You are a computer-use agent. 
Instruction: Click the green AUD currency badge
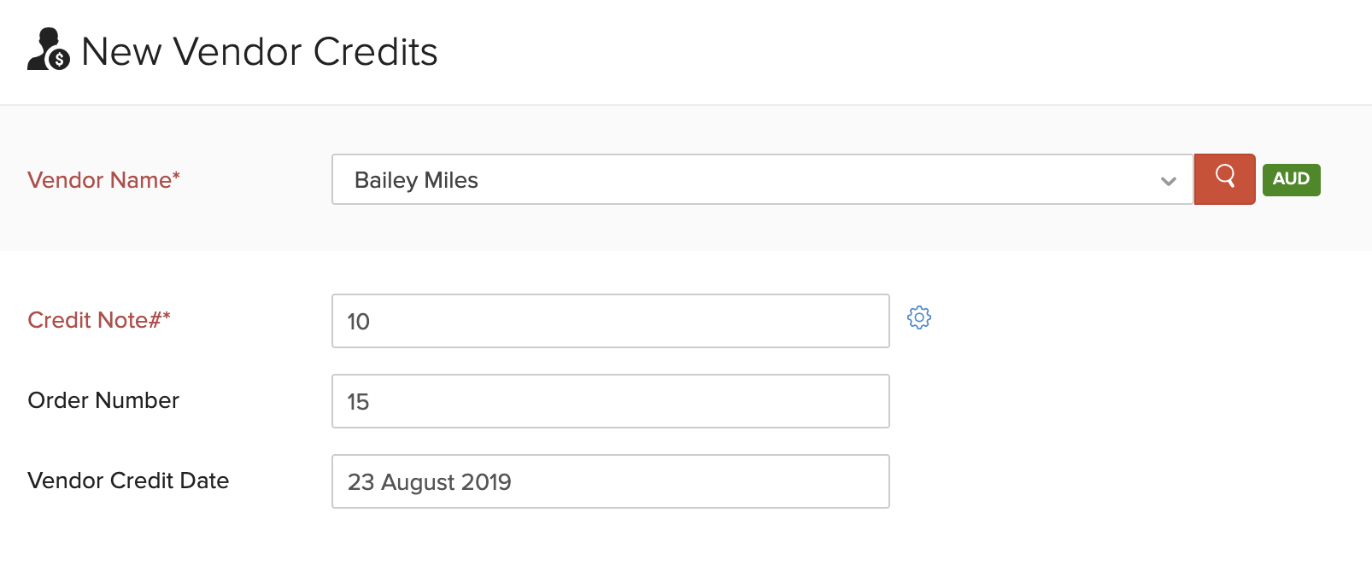(1291, 179)
